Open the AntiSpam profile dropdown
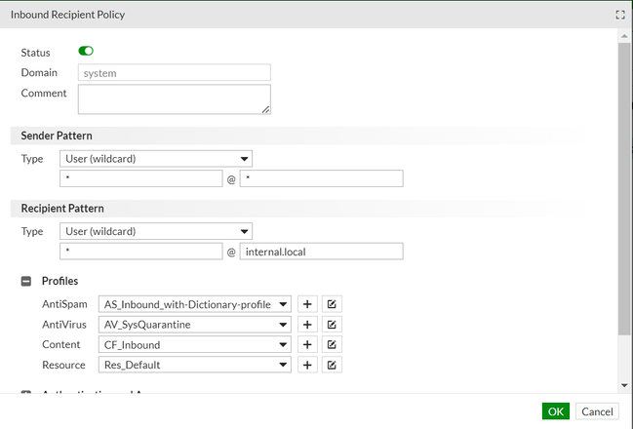Screen dimensions: 633x429 tap(196, 304)
